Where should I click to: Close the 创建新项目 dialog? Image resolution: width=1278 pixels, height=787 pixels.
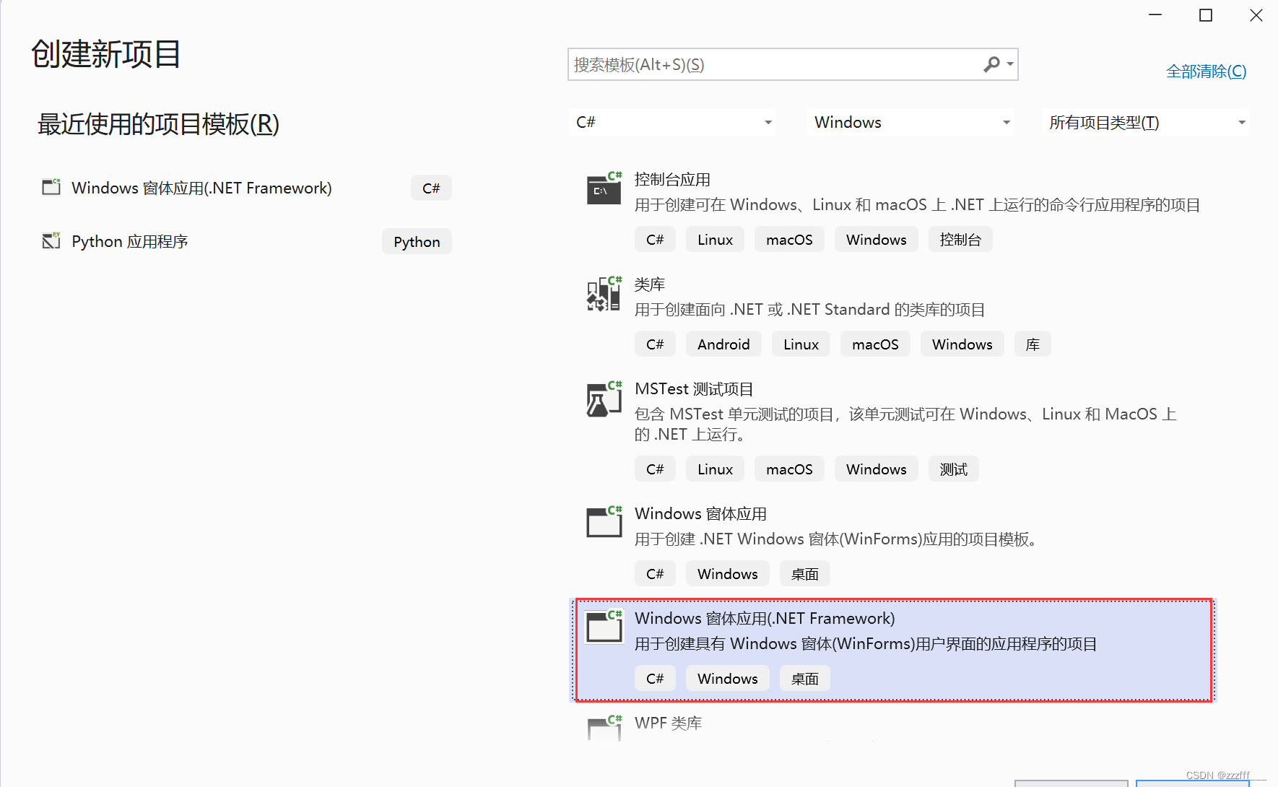[1256, 15]
